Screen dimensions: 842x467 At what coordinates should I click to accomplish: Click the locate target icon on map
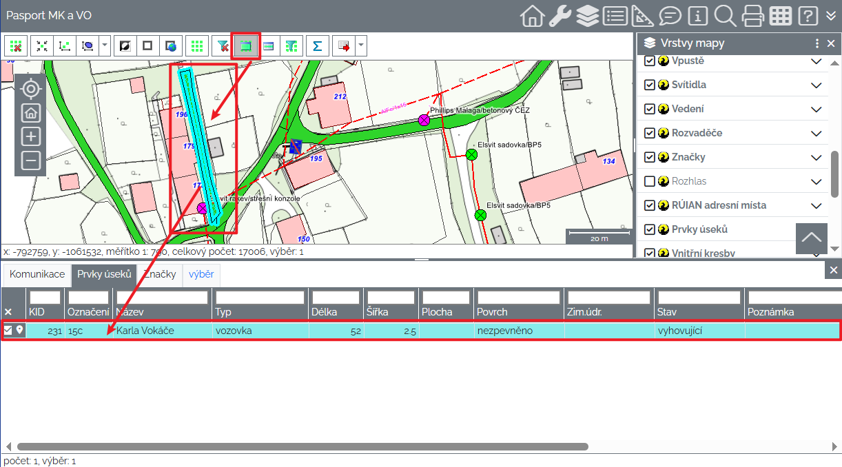tap(30, 88)
